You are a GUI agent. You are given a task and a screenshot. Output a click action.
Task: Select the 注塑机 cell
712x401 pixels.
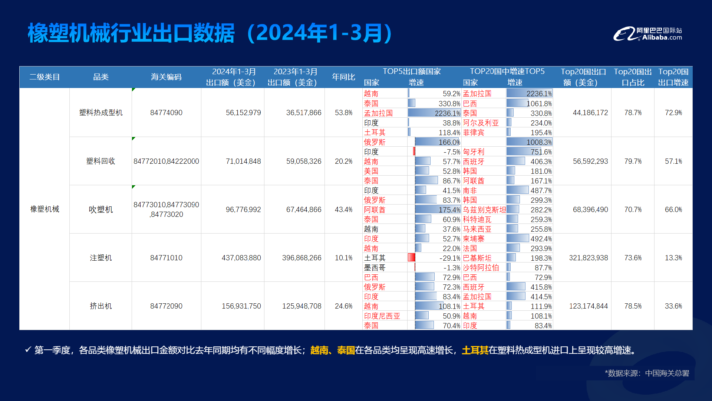(x=100, y=258)
